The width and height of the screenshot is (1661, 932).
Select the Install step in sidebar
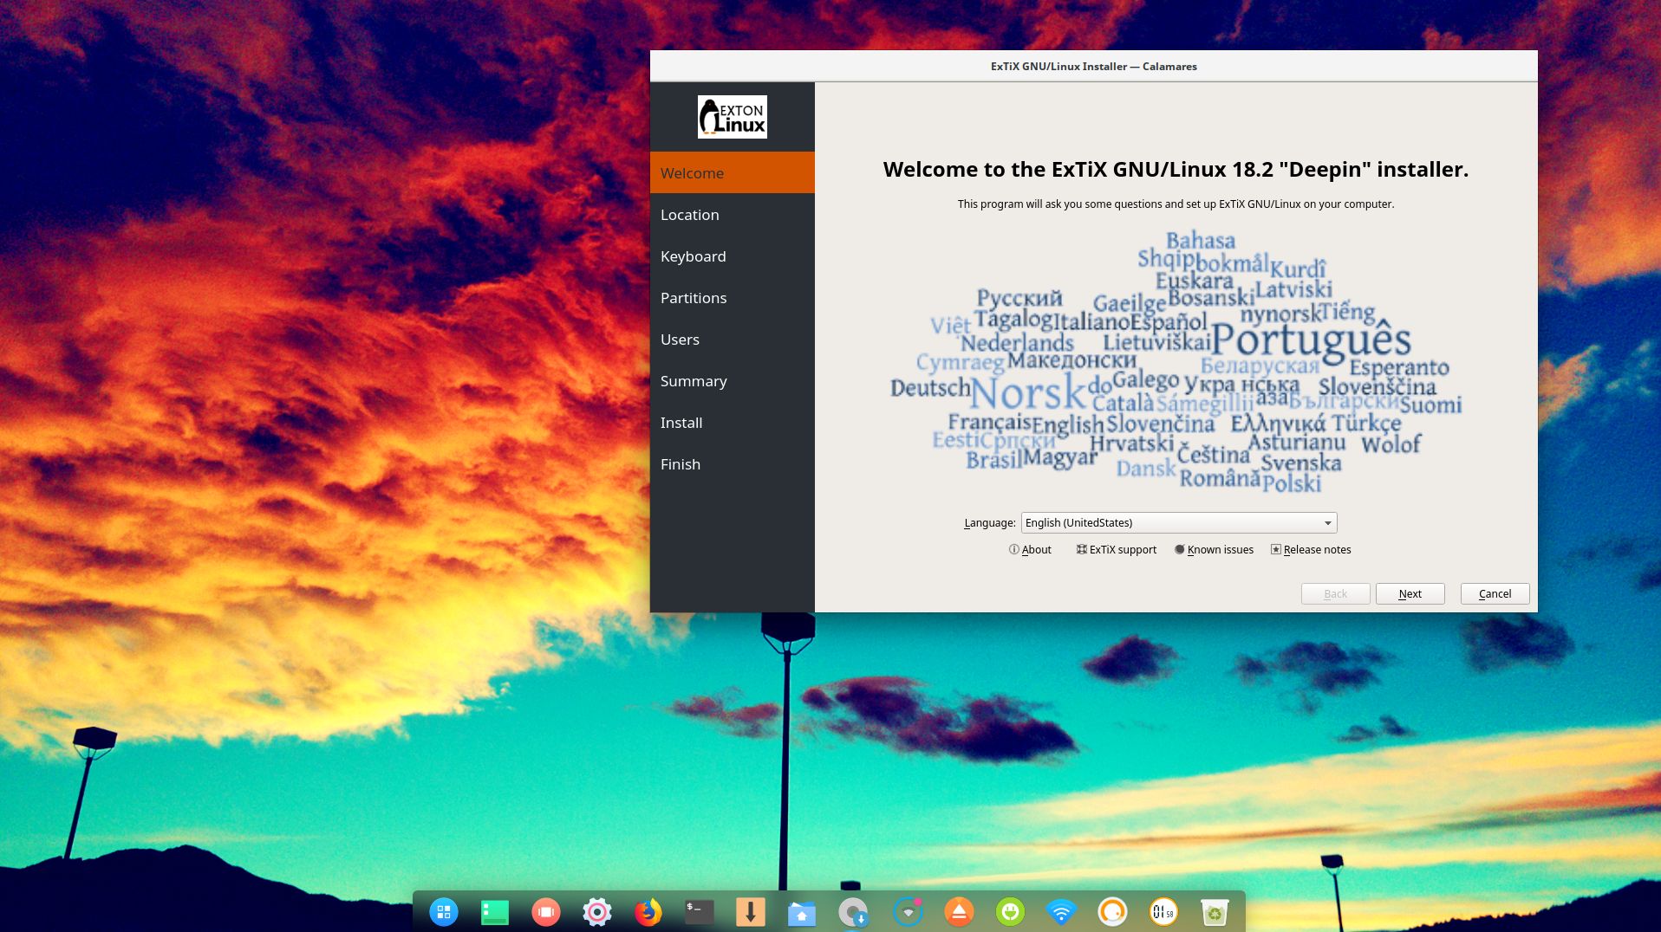(733, 422)
